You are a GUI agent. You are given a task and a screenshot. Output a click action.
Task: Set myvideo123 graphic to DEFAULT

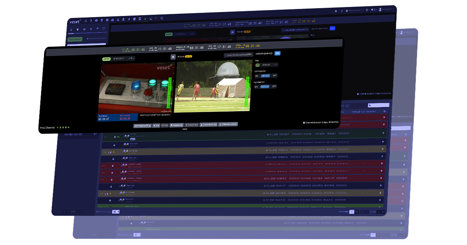tap(265, 87)
